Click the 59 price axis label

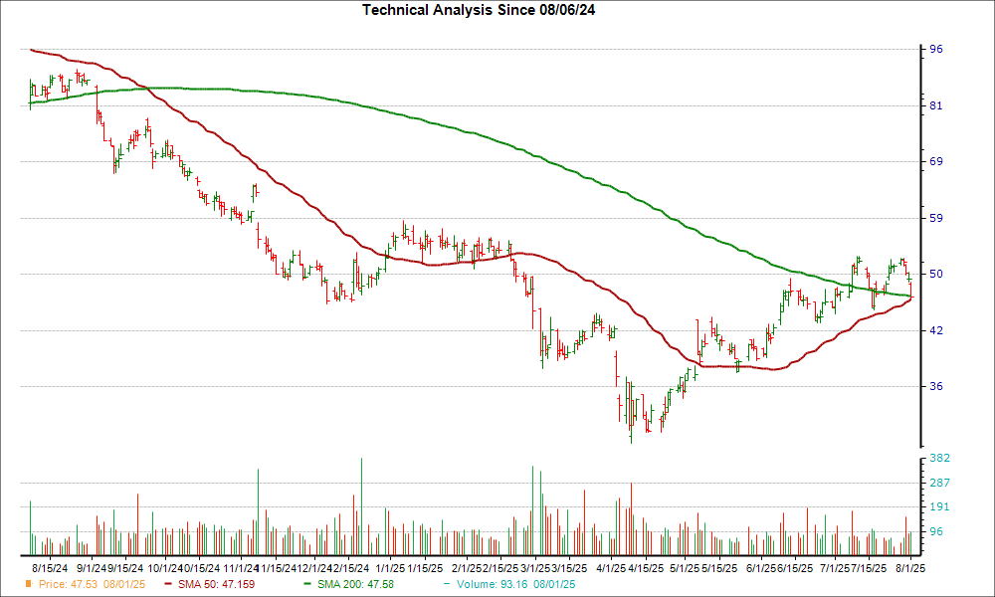coord(936,218)
